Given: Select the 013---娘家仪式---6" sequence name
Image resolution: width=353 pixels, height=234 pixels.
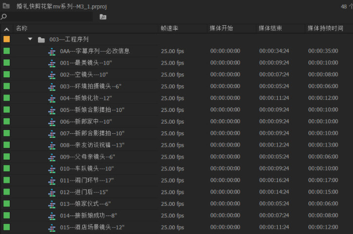Looking at the screenshot, I should click(x=85, y=204).
